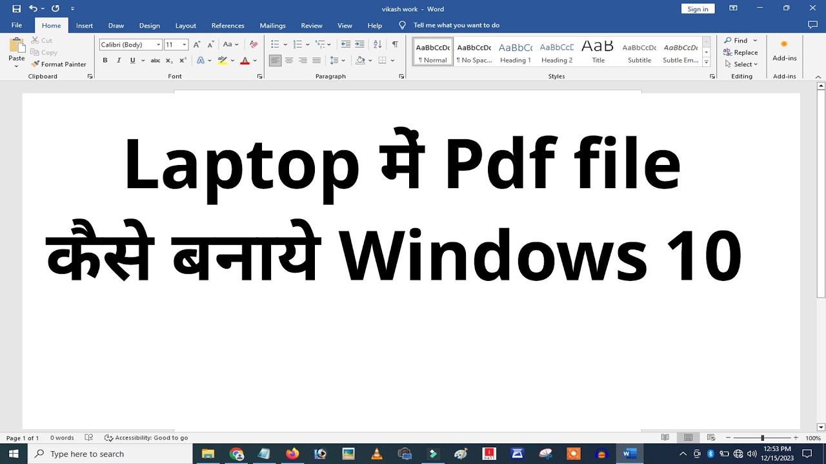Image resolution: width=826 pixels, height=464 pixels.
Task: Switch to Print Layout view
Action: [689, 438]
